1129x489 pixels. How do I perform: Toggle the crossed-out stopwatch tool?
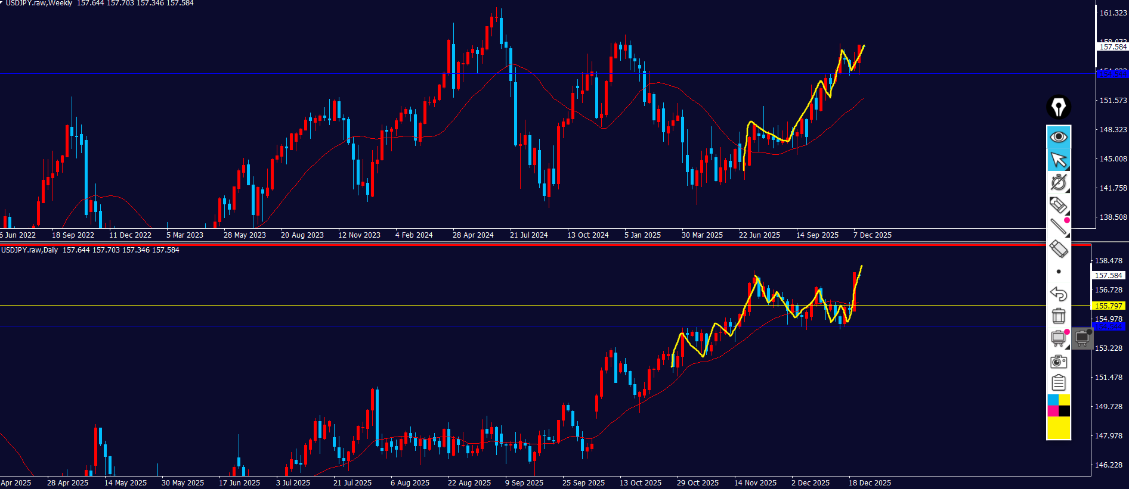coord(1059,182)
